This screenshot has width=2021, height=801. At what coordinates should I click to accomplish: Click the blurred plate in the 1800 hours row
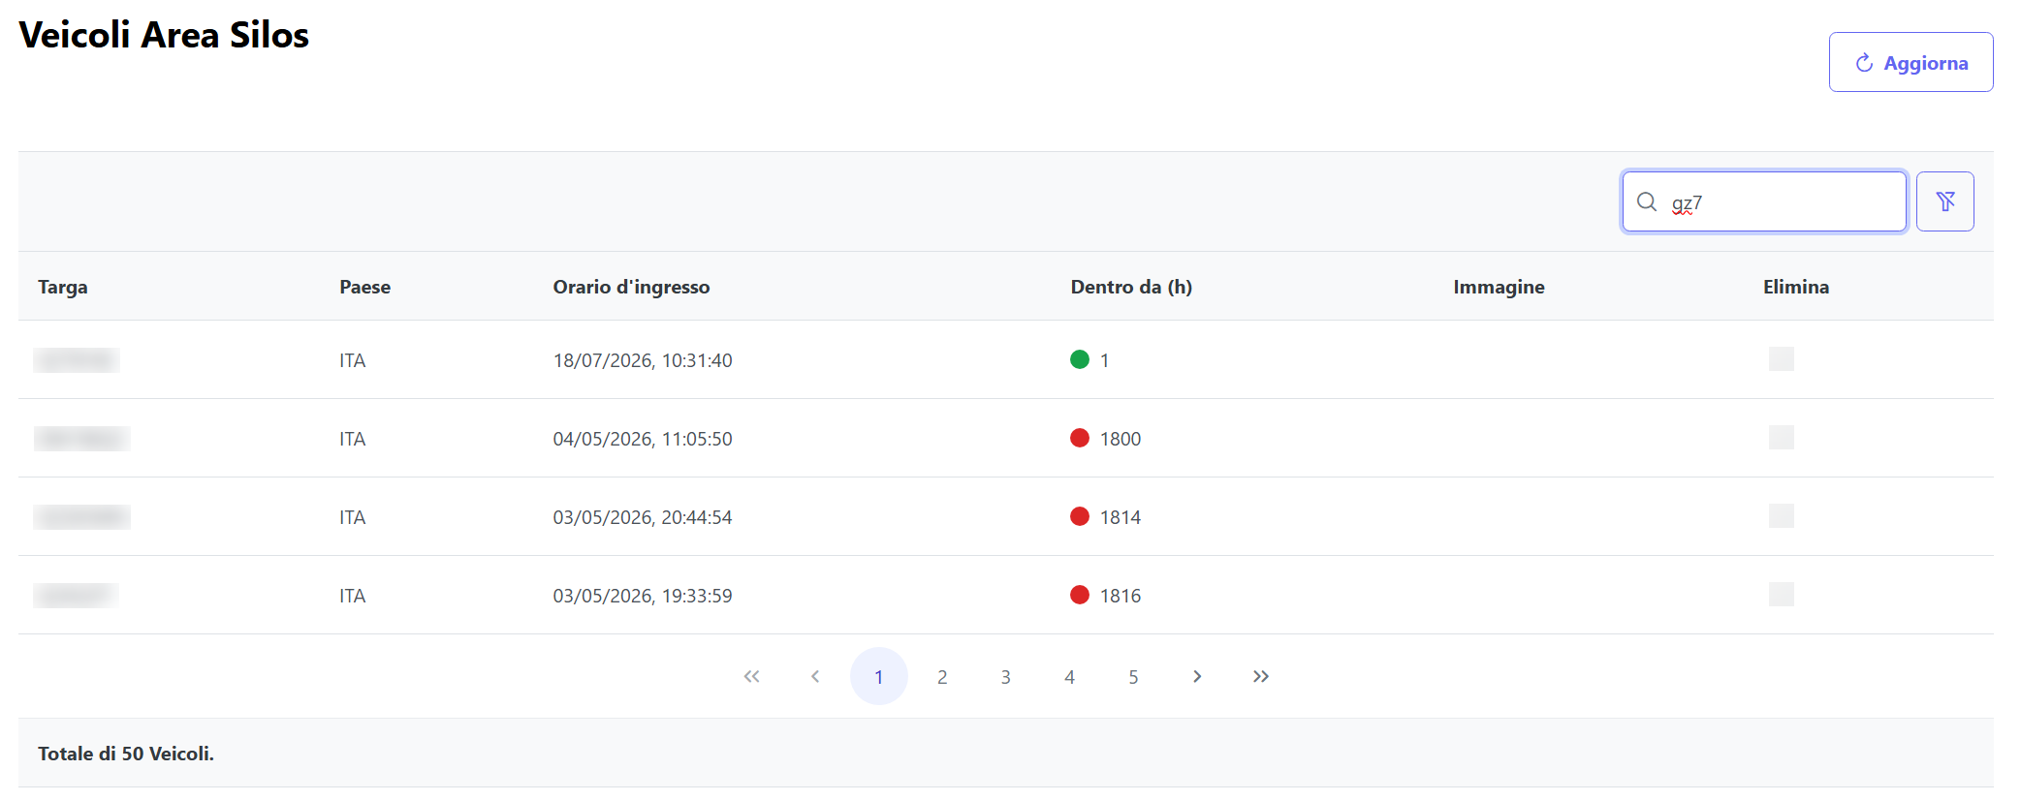[81, 439]
